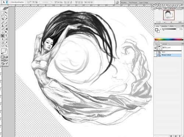This screenshot has width=184, height=137.
Task: Click the K grayscale slider
Action: pyautogui.click(x=169, y=29)
